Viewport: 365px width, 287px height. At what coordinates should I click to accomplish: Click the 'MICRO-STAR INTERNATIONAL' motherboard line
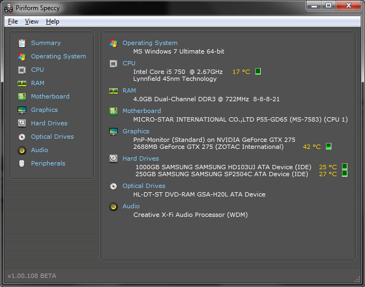(x=240, y=119)
